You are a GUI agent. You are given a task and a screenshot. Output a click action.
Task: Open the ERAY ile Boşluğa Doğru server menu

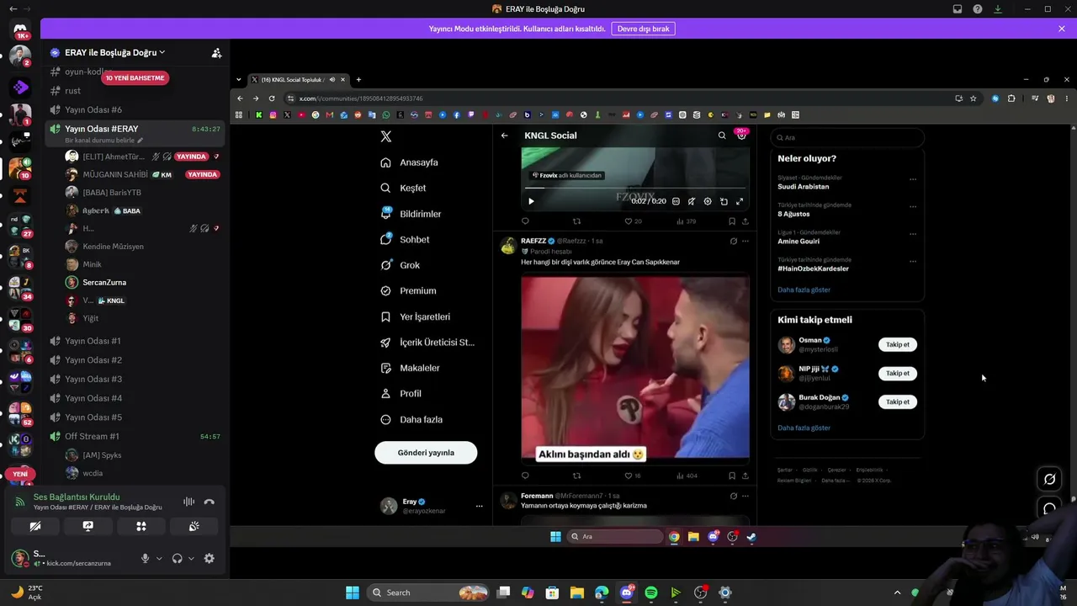tap(114, 53)
